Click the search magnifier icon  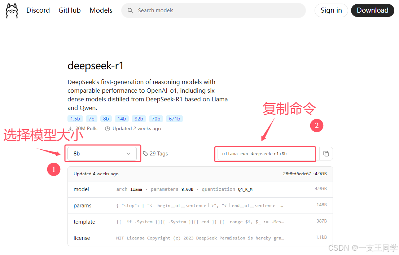pyautogui.click(x=130, y=10)
